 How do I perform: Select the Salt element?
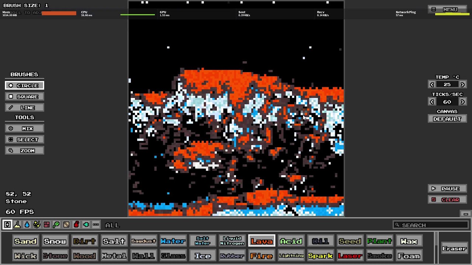tap(114, 241)
